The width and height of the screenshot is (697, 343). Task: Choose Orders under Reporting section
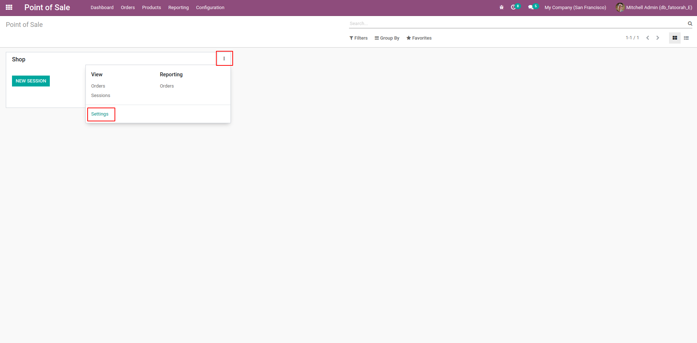(167, 86)
